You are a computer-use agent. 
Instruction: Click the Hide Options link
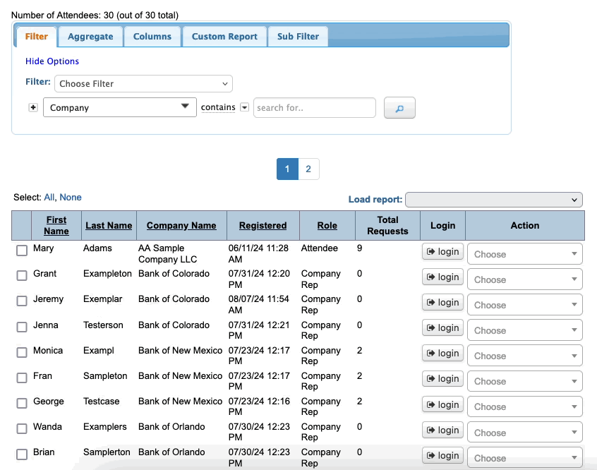tap(52, 61)
